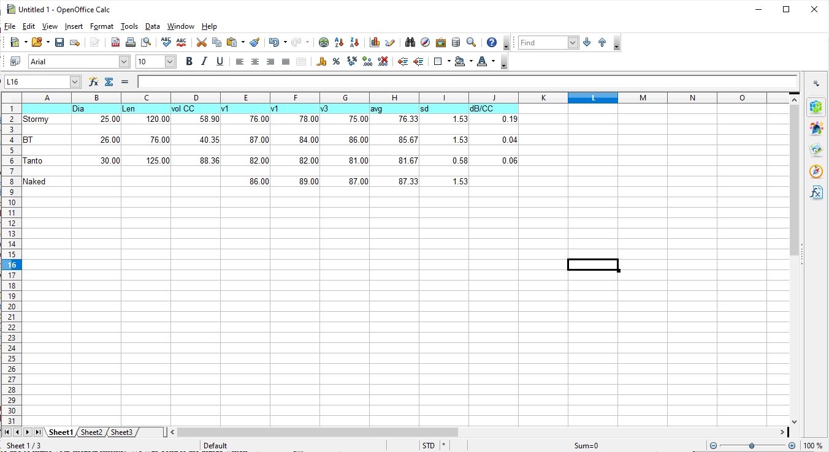
Task: Insert Hyperlink globe icon
Action: pos(324,42)
